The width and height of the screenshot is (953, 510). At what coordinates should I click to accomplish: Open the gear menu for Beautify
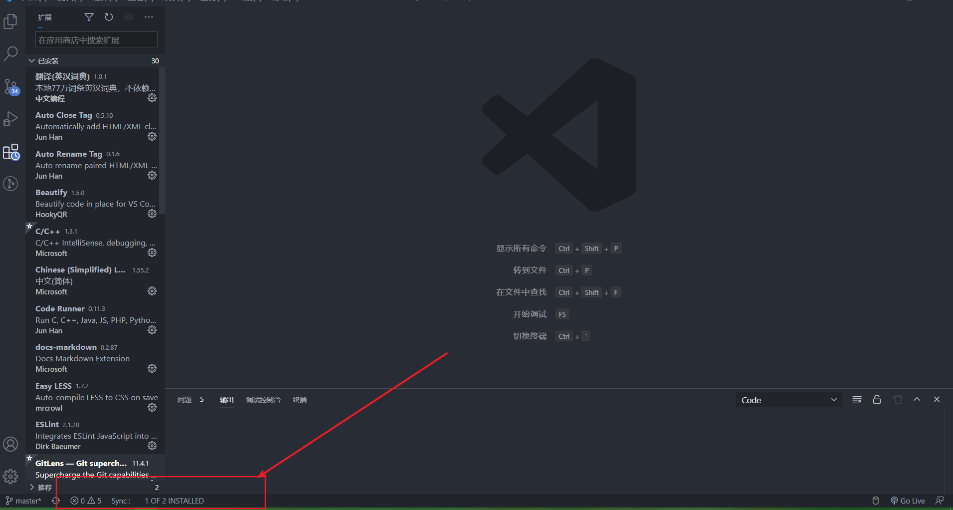(152, 214)
